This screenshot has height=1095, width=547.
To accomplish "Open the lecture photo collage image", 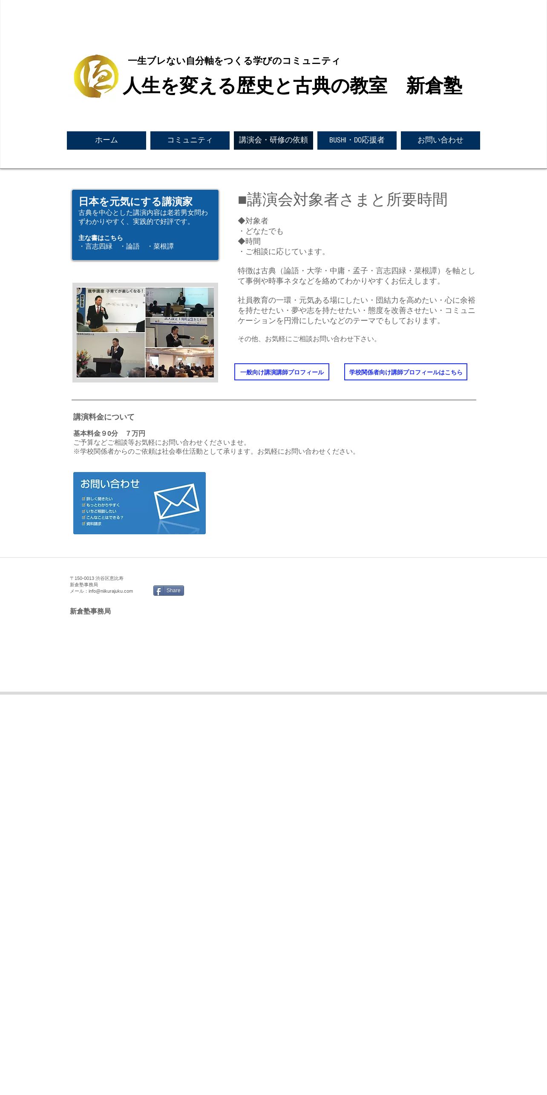I will pos(145,333).
